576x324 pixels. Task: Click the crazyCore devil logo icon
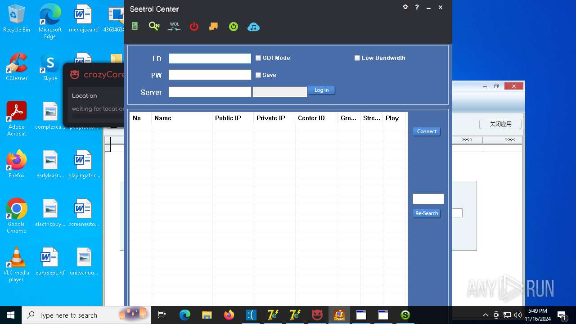click(x=75, y=75)
